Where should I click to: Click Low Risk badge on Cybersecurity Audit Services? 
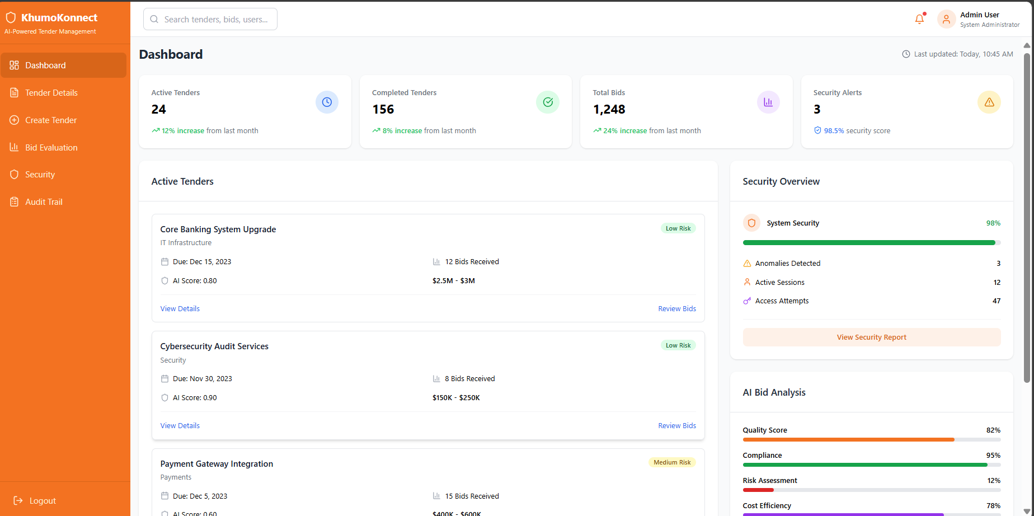[678, 345]
